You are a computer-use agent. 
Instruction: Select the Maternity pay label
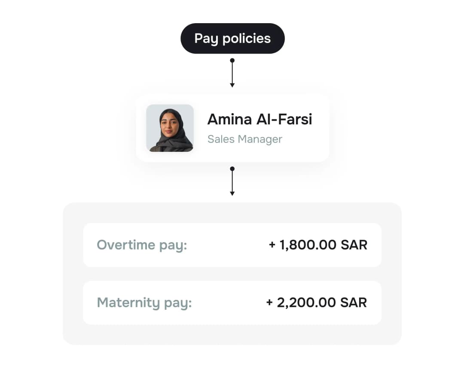(x=144, y=302)
